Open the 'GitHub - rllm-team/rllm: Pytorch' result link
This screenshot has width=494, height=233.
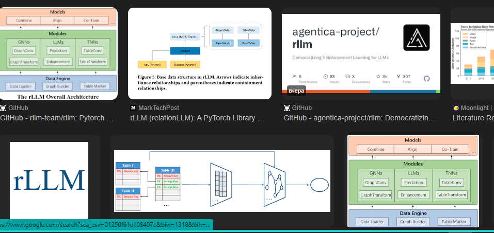tap(57, 118)
